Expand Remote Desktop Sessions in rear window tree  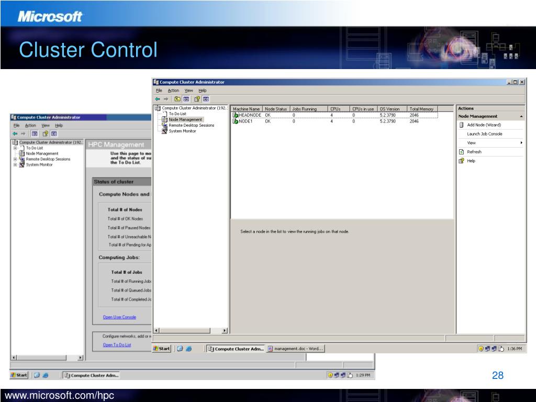15,159
